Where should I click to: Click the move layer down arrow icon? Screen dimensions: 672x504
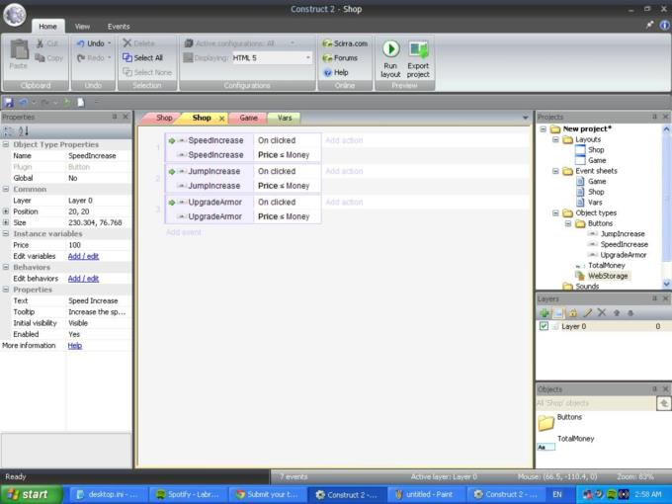(630, 313)
